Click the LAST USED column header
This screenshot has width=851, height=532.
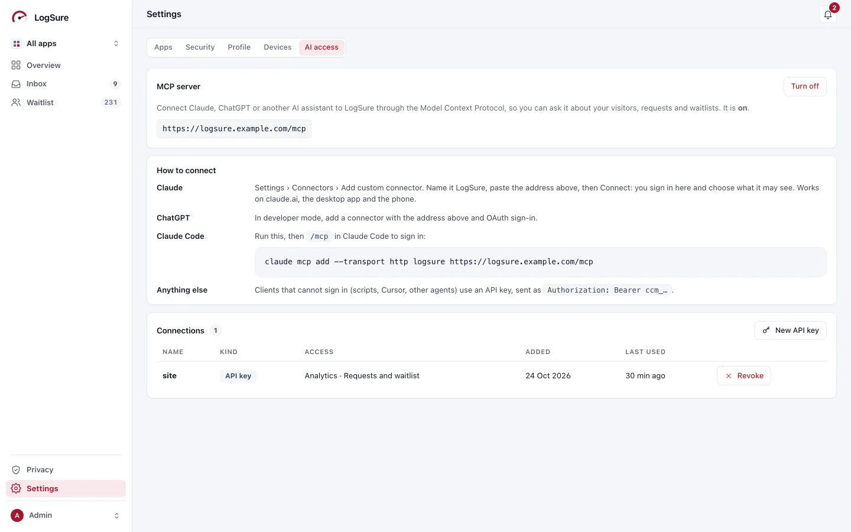click(645, 352)
